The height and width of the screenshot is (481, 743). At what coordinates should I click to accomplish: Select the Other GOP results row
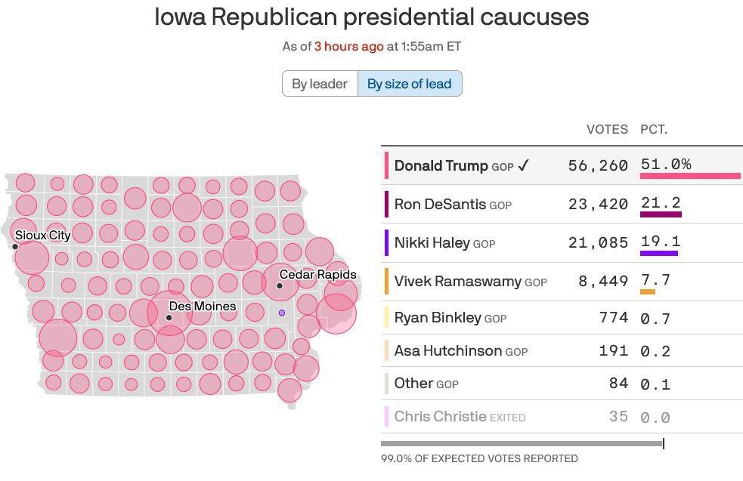tap(561, 384)
